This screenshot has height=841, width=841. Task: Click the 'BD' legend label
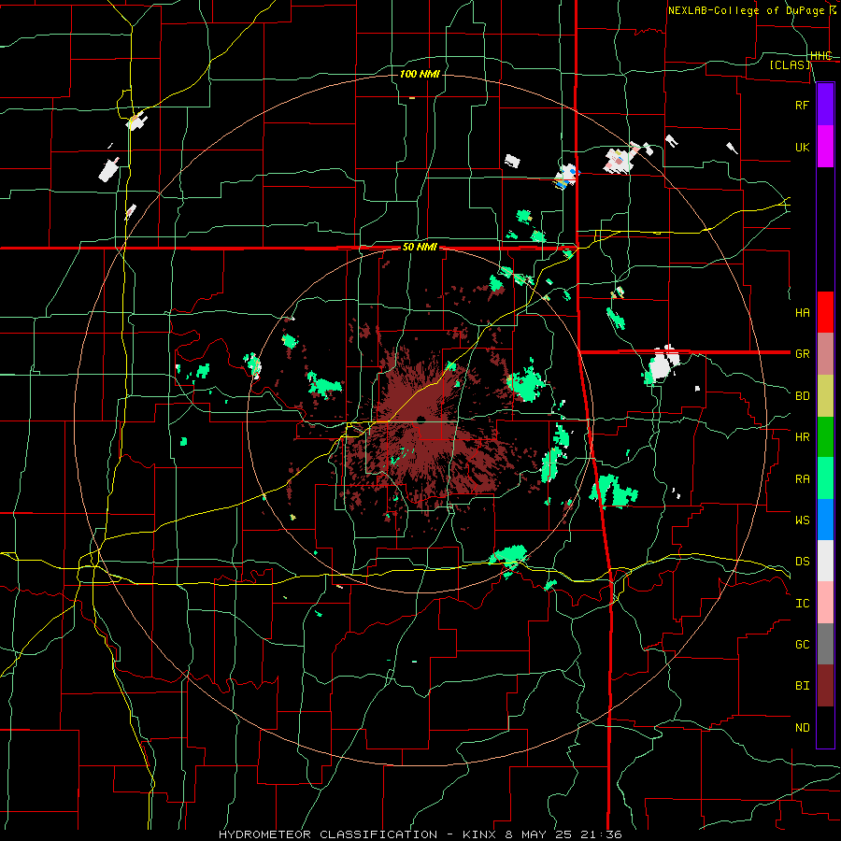[802, 396]
